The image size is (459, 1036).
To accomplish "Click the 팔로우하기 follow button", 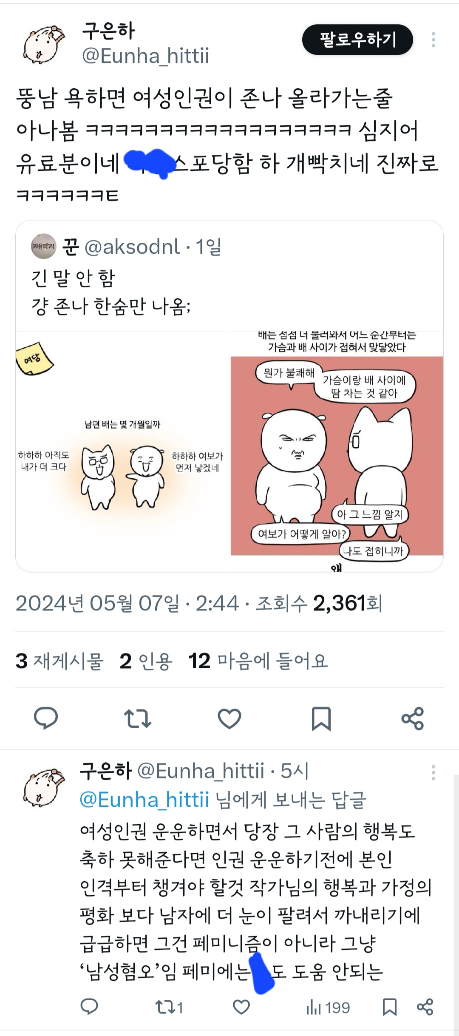I will [357, 40].
